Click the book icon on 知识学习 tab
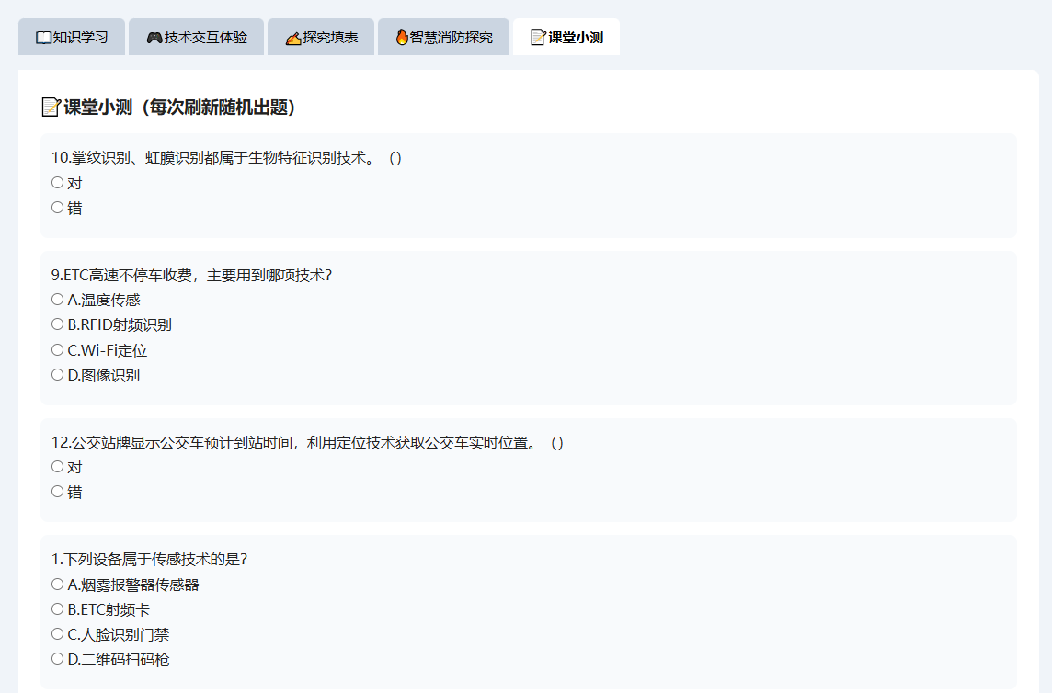 click(43, 38)
